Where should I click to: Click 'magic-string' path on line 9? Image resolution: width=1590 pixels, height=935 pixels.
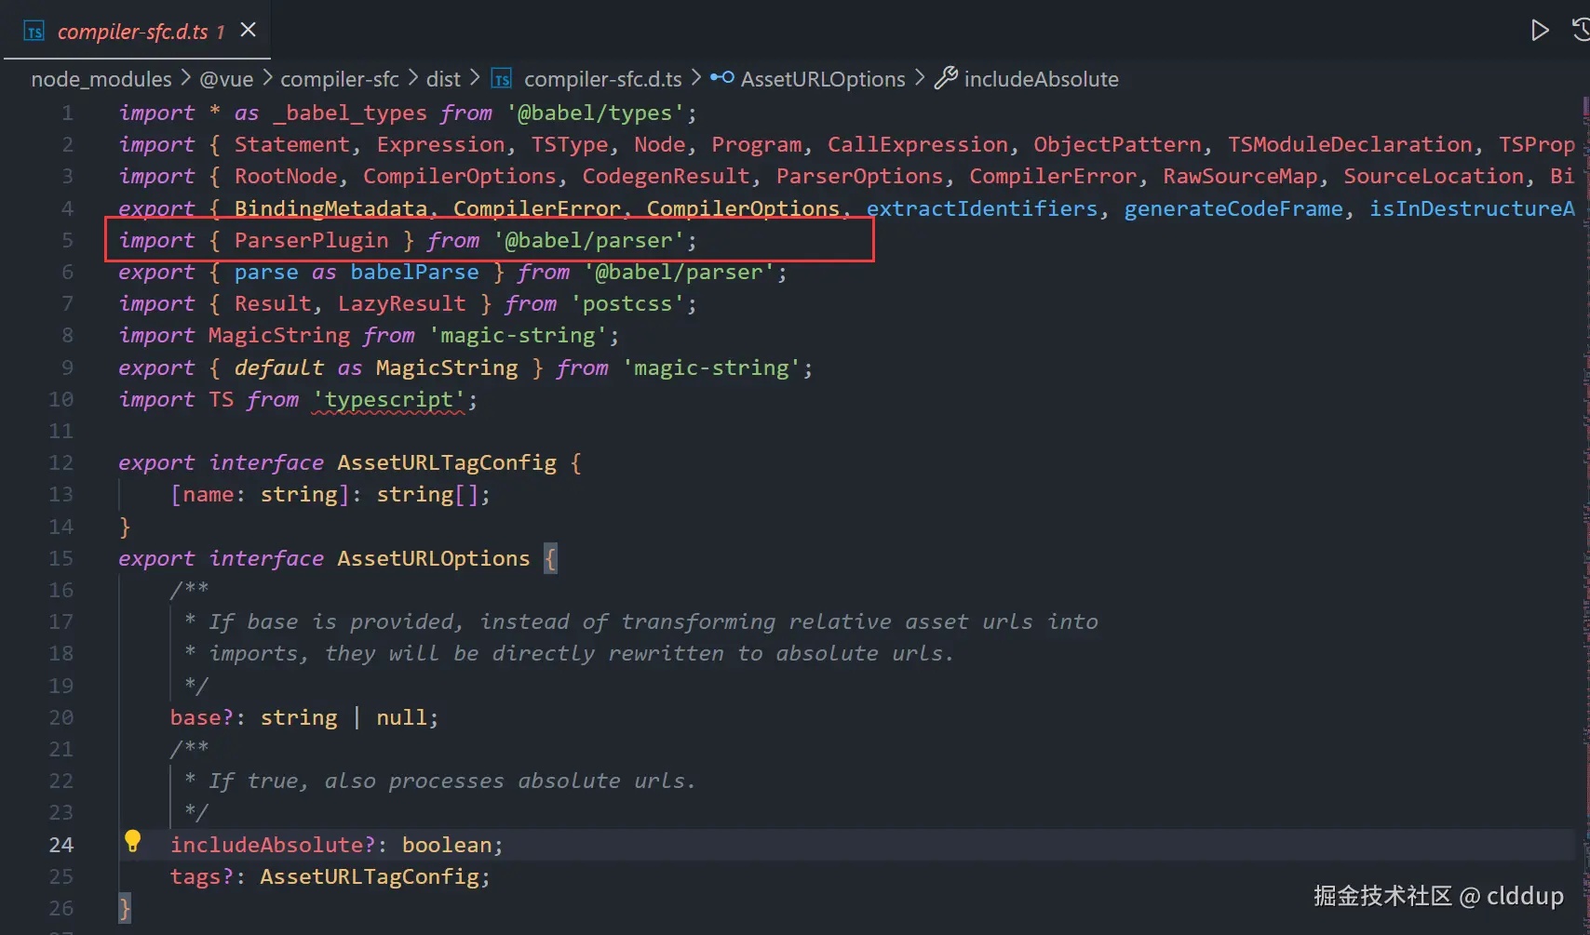click(x=711, y=367)
